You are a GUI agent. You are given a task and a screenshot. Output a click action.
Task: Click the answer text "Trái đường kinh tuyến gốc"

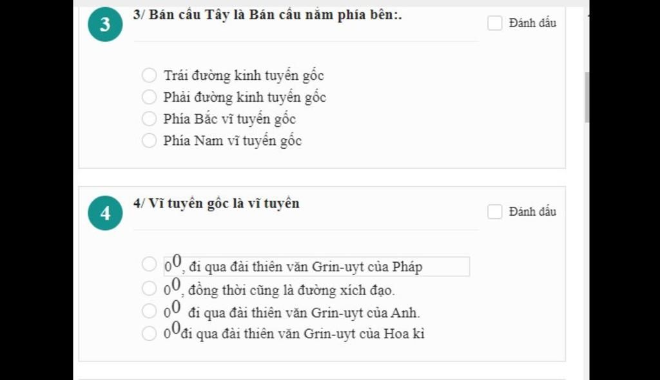click(x=244, y=75)
